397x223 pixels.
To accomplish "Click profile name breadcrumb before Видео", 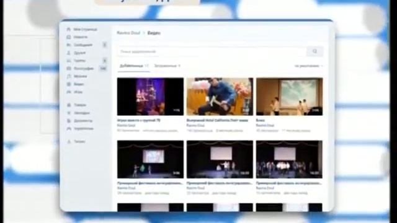I will coord(128,33).
